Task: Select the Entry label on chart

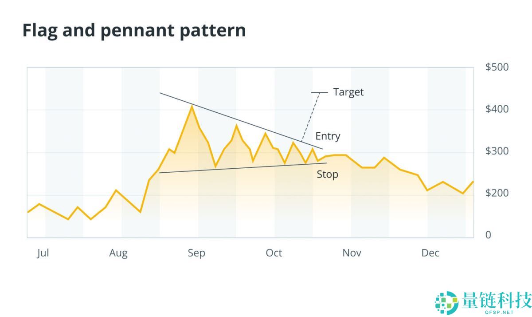Action: [x=328, y=136]
